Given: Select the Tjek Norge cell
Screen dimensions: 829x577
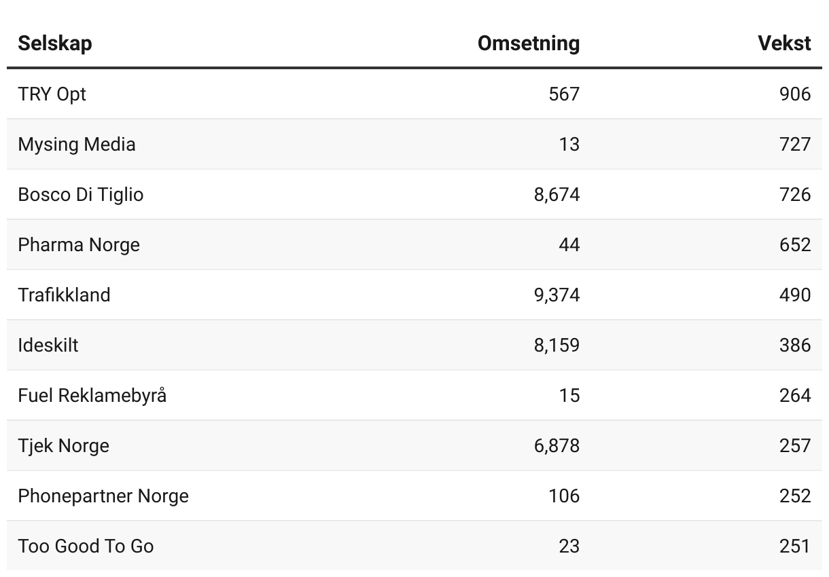Looking at the screenshot, I should [x=64, y=445].
